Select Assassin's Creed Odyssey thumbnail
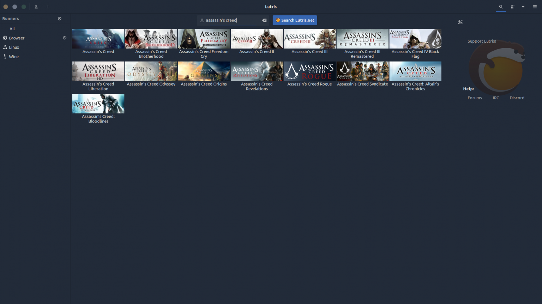This screenshot has height=304, width=542. click(x=151, y=71)
